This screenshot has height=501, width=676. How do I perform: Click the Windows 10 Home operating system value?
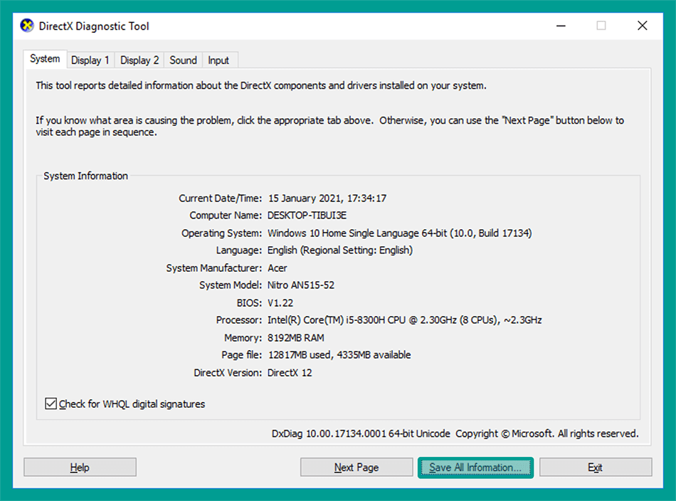[400, 233]
